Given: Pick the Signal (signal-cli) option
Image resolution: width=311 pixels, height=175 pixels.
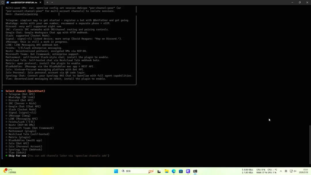Looking at the screenshot, I should 21,112.
